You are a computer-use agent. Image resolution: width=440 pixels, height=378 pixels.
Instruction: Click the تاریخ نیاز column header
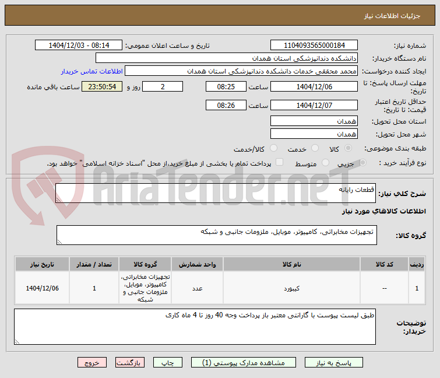tap(42, 264)
